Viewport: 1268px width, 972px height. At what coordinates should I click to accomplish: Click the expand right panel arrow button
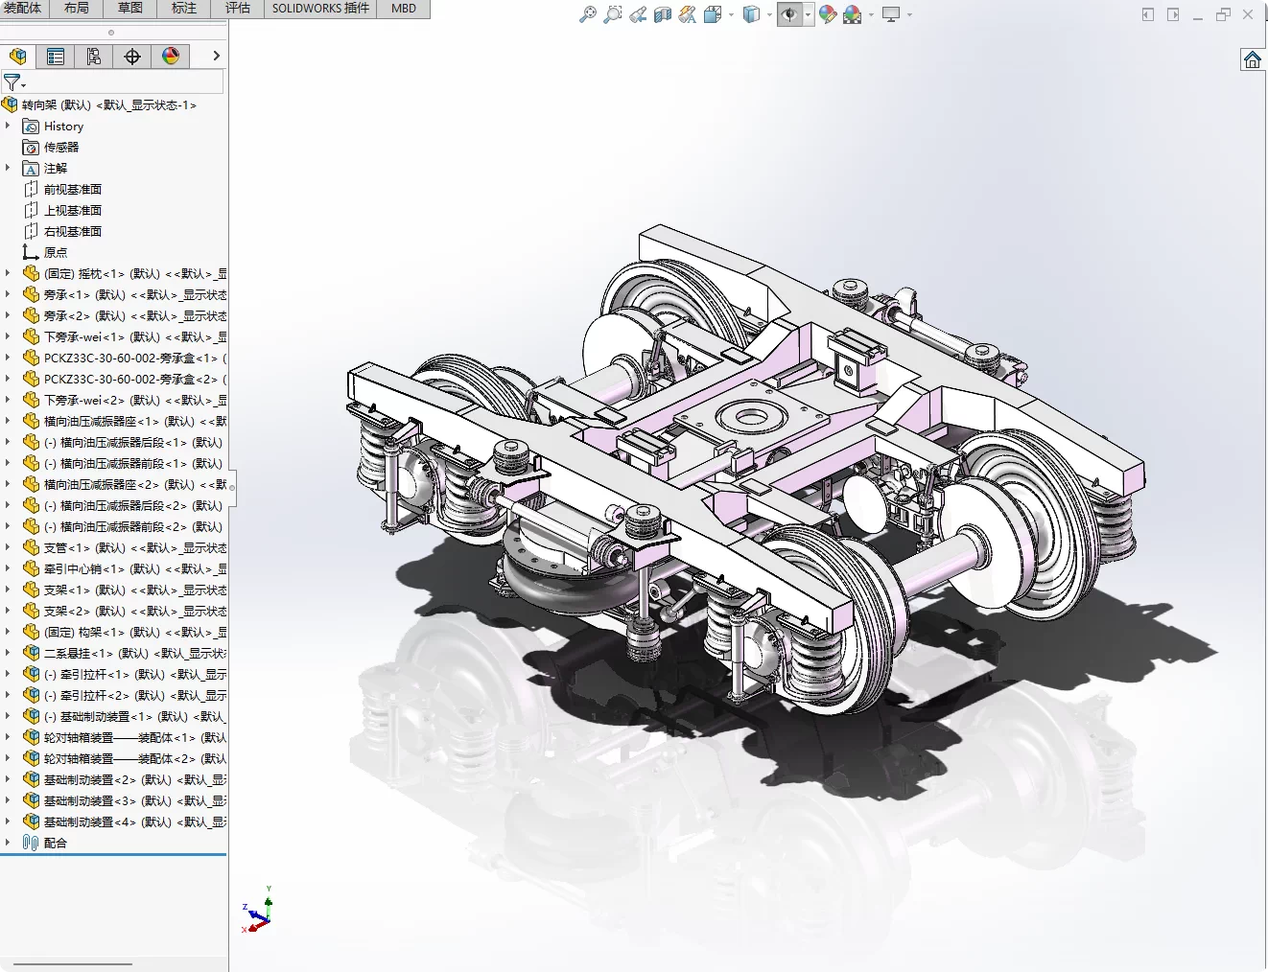point(1173,14)
